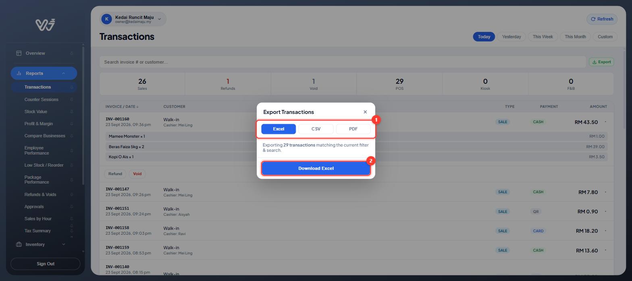
Task: Expand the Inventory menu chevron
Action: click(x=64, y=244)
